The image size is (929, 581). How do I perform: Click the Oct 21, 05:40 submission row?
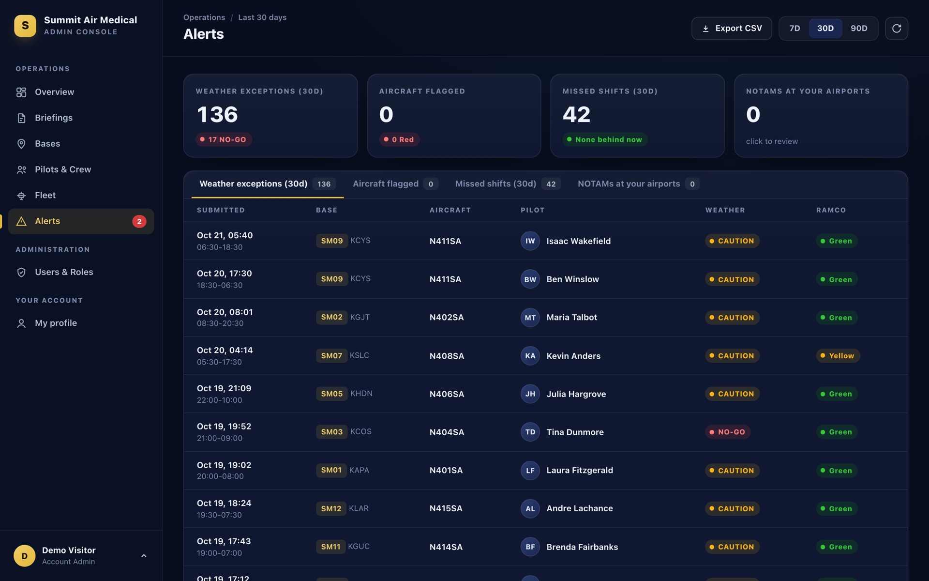(x=545, y=241)
